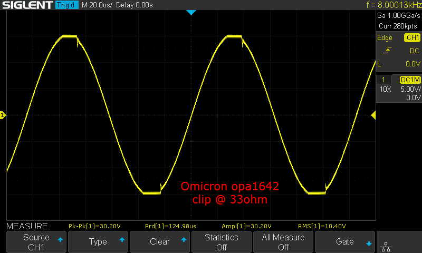Select the Clear measurements softkey
The height and width of the screenshot is (253, 422).
point(160,242)
